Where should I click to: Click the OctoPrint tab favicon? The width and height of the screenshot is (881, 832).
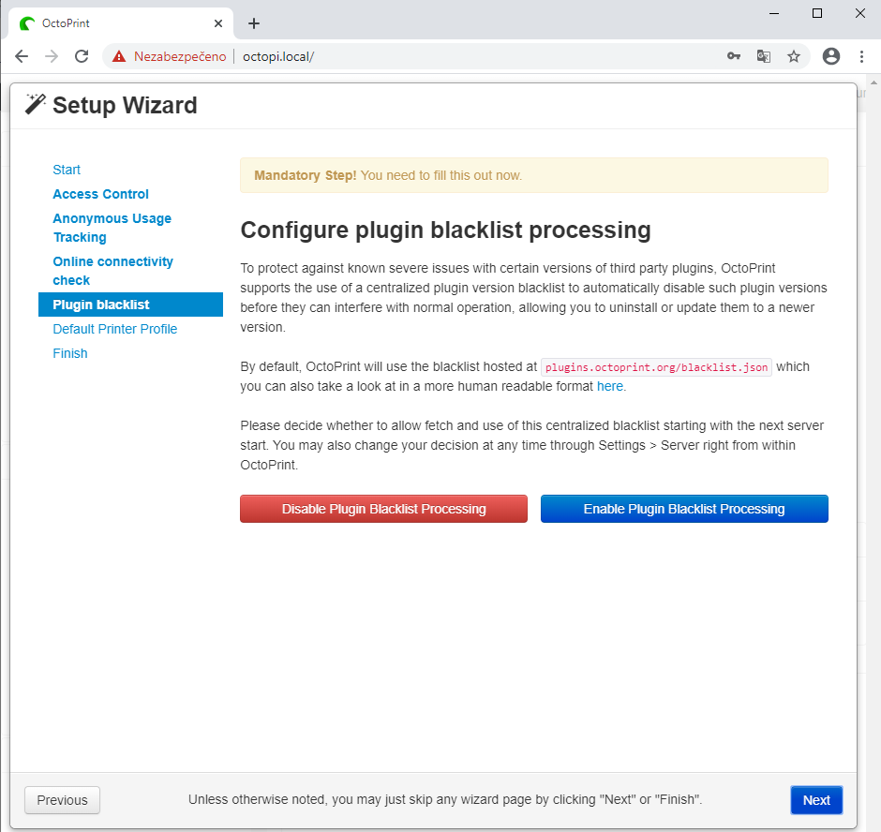(x=27, y=23)
